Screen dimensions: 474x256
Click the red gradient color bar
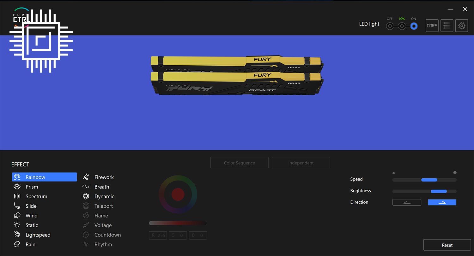pos(178,223)
